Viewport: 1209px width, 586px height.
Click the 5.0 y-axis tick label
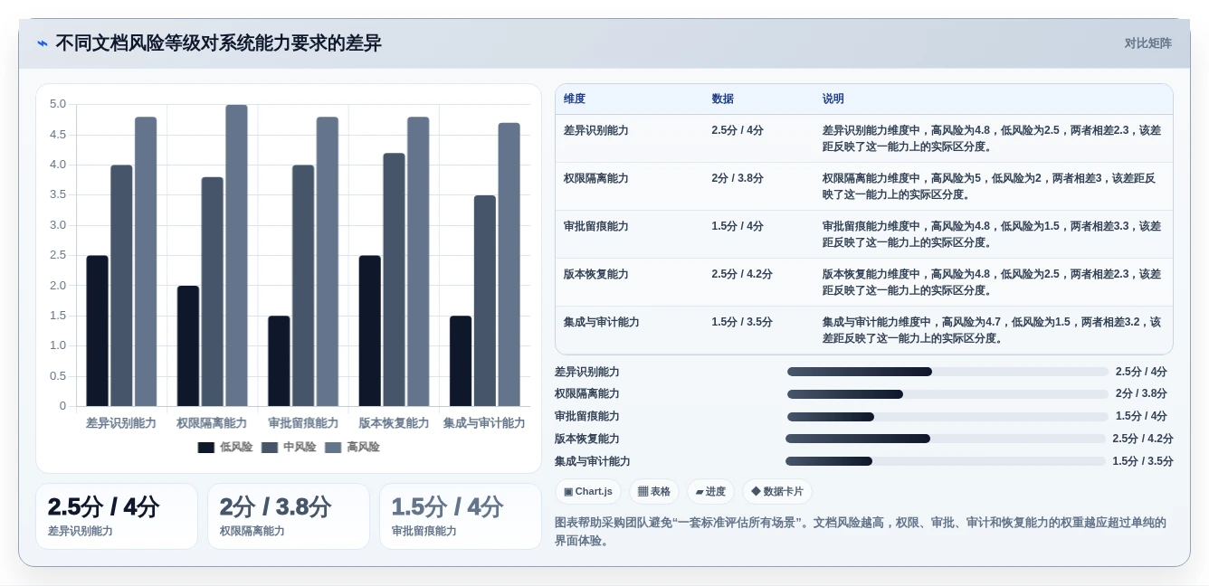tap(58, 104)
